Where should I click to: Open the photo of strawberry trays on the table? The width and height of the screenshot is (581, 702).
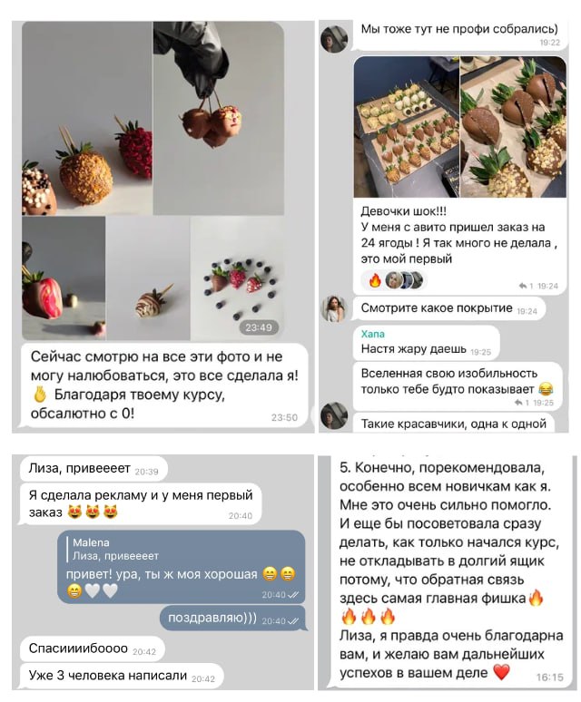pyautogui.click(x=407, y=127)
